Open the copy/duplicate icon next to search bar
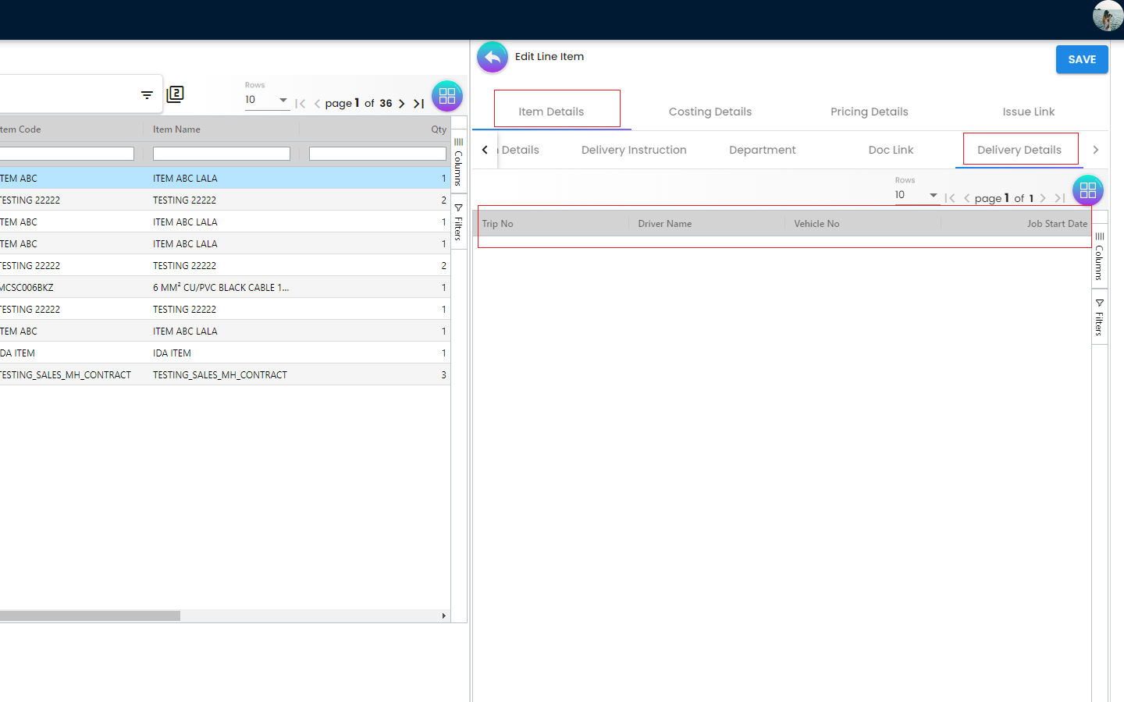The image size is (1124, 702). click(x=176, y=94)
